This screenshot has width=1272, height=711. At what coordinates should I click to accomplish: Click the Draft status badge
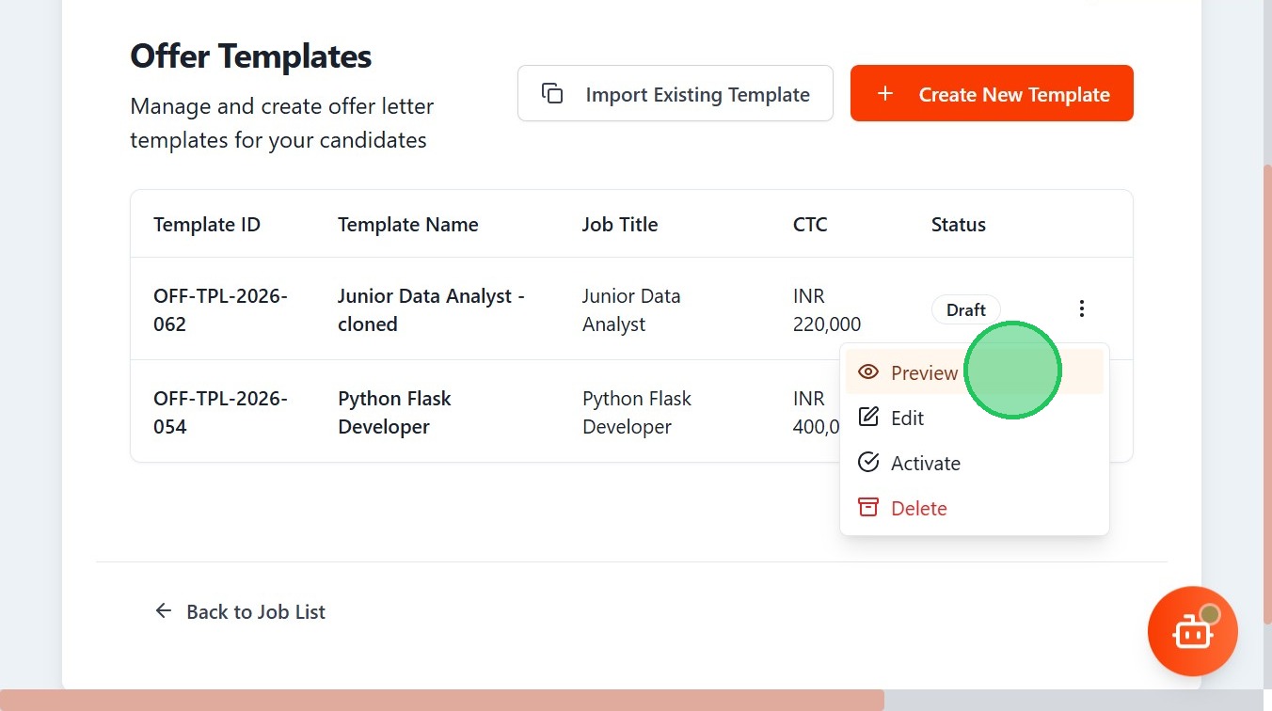coord(965,309)
